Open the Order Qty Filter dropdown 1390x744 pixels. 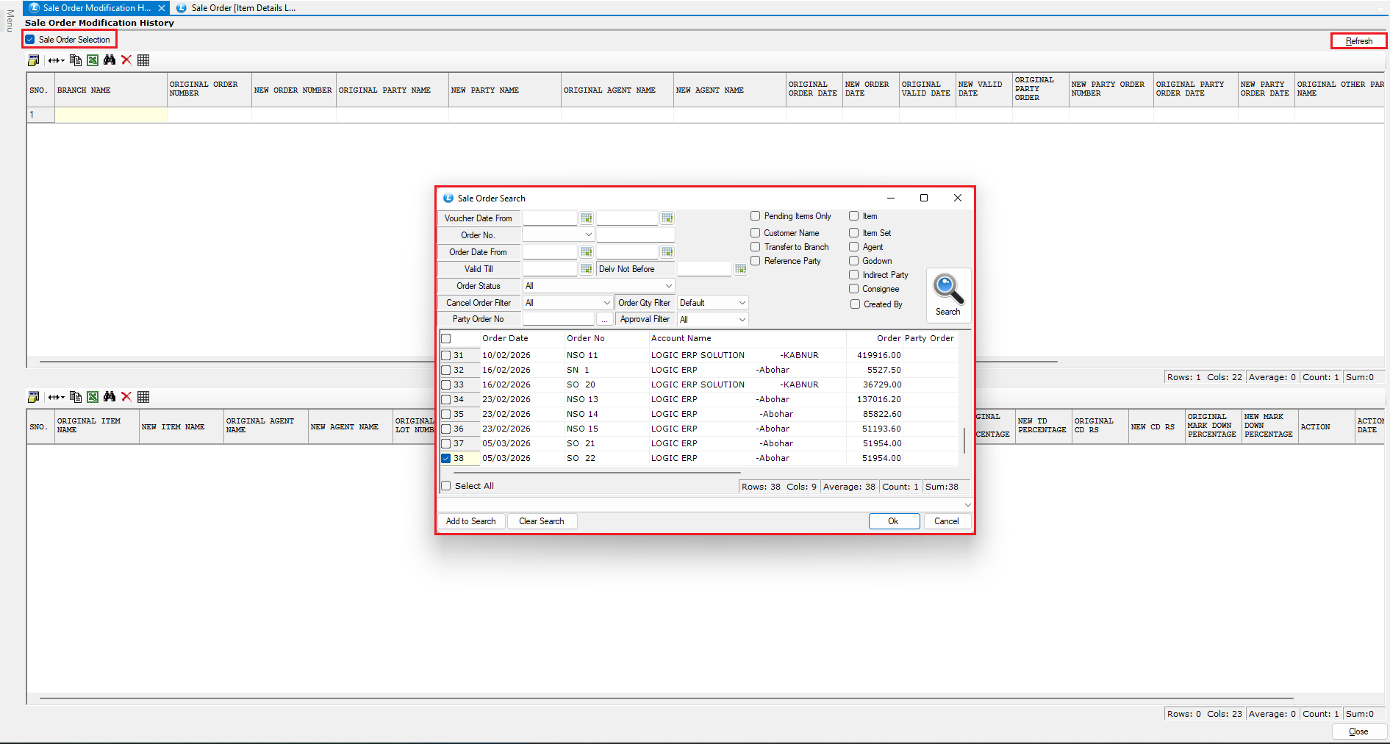click(x=742, y=303)
